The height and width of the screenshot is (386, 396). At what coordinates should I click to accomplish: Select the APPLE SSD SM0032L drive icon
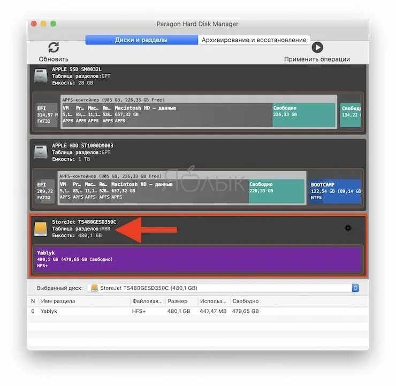tap(41, 76)
